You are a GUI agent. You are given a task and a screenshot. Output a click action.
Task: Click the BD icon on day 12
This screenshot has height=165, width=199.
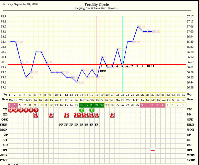(66, 115)
